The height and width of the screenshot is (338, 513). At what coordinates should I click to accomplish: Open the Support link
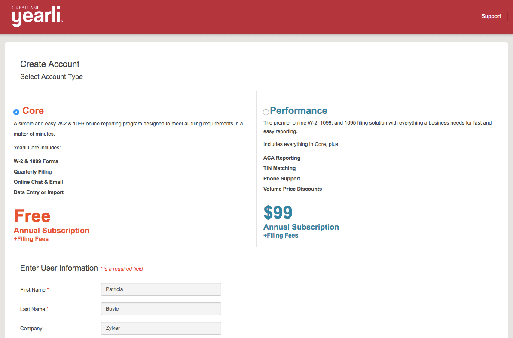pos(491,16)
